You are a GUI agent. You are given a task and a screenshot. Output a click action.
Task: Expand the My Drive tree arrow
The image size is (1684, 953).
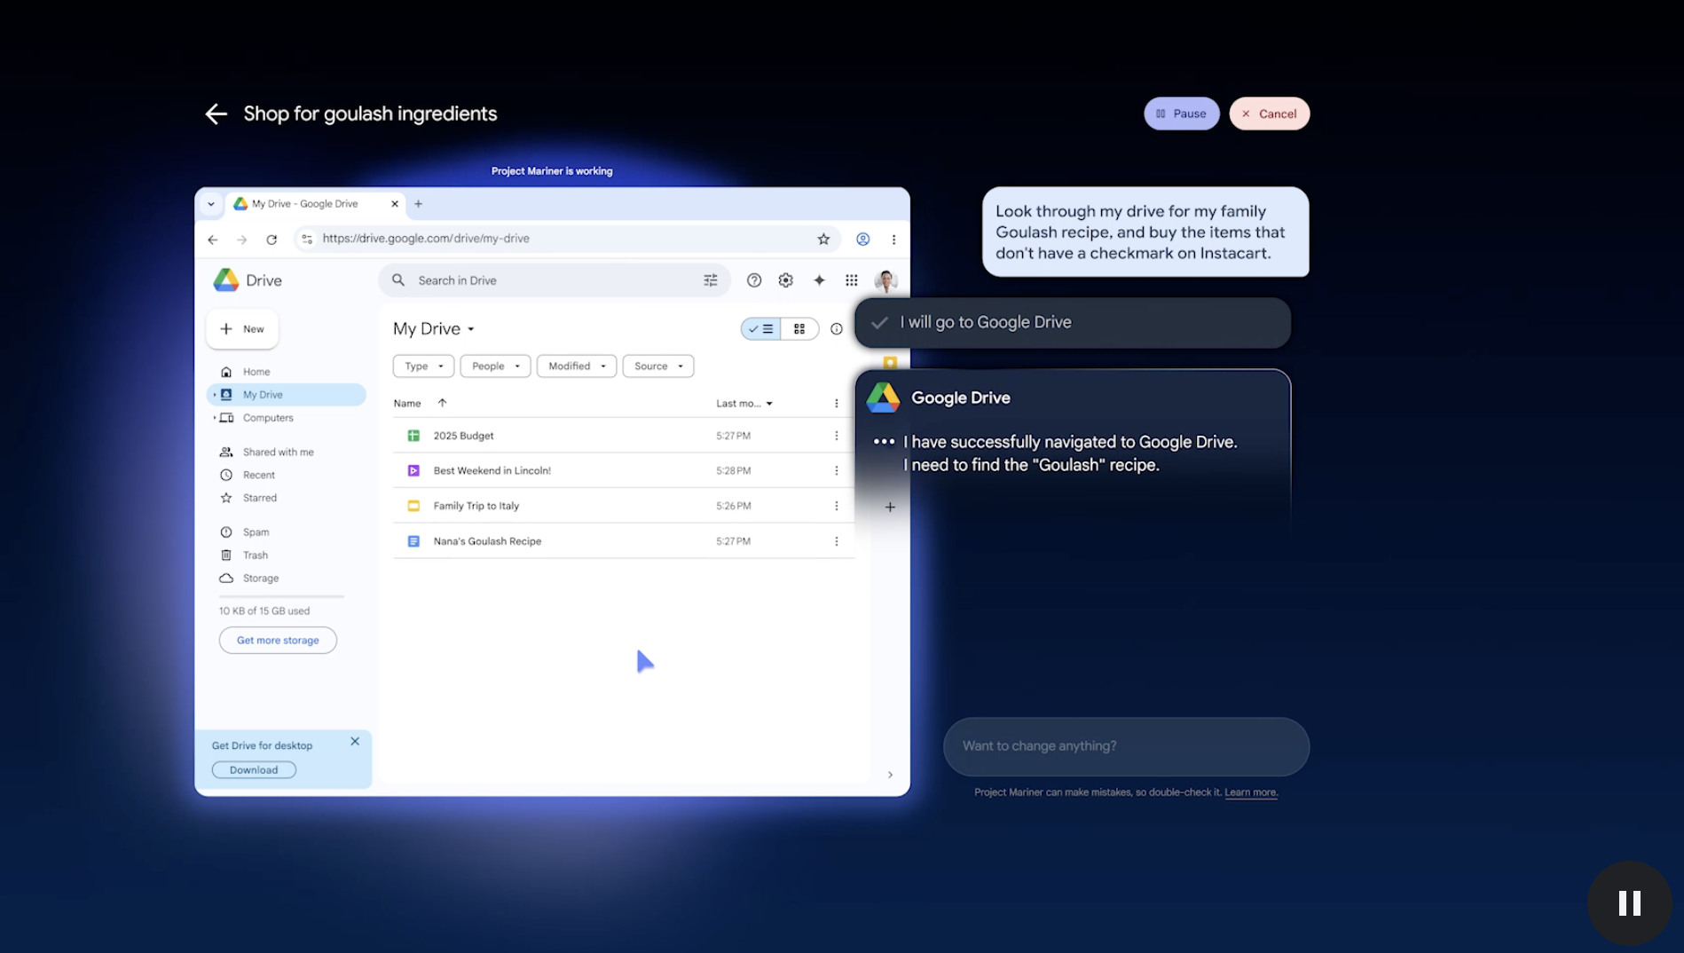tap(215, 395)
